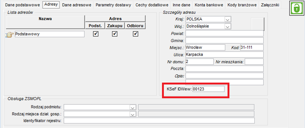The height and width of the screenshot is (128, 305).
Task: Open the Dane adresowe tab
Action: [x=77, y=5]
